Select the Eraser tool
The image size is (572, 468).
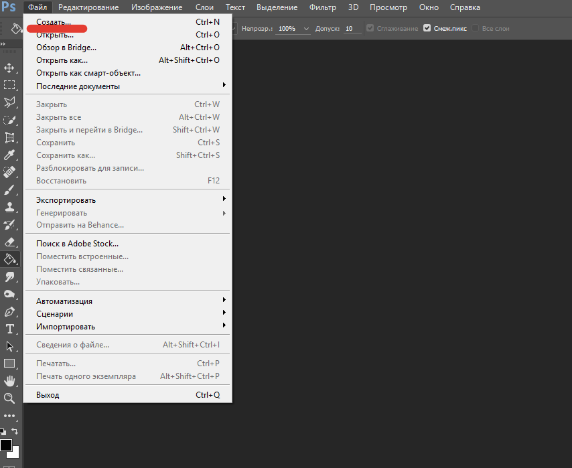[x=9, y=242]
